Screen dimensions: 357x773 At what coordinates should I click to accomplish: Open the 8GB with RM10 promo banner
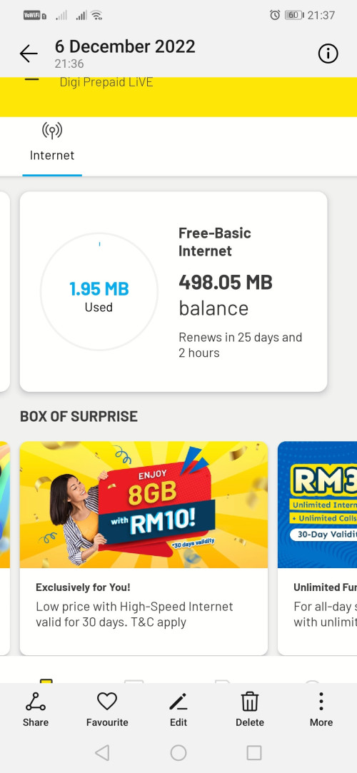click(144, 505)
